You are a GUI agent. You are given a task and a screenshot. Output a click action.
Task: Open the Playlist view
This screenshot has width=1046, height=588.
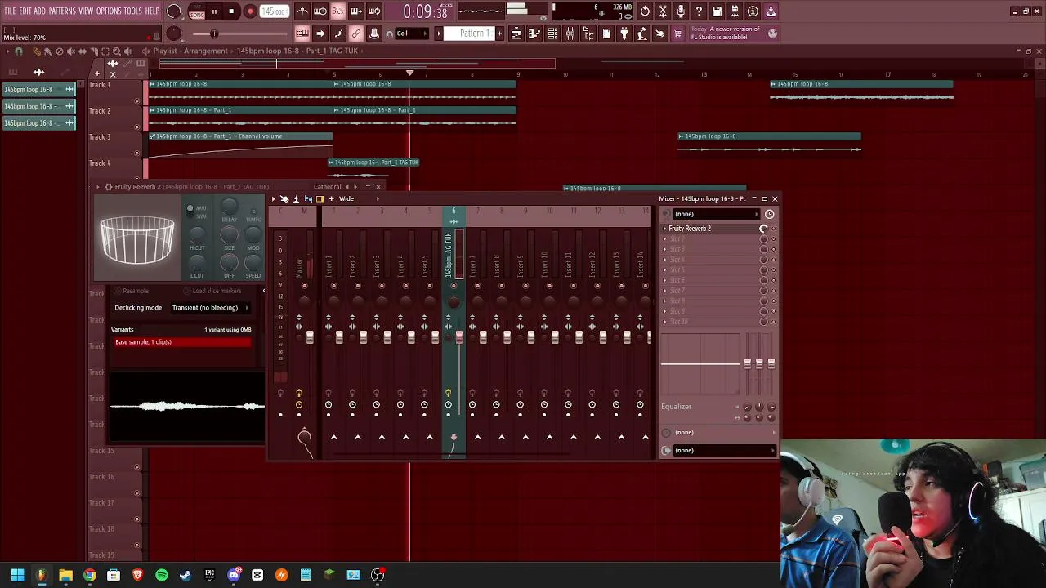click(516, 33)
